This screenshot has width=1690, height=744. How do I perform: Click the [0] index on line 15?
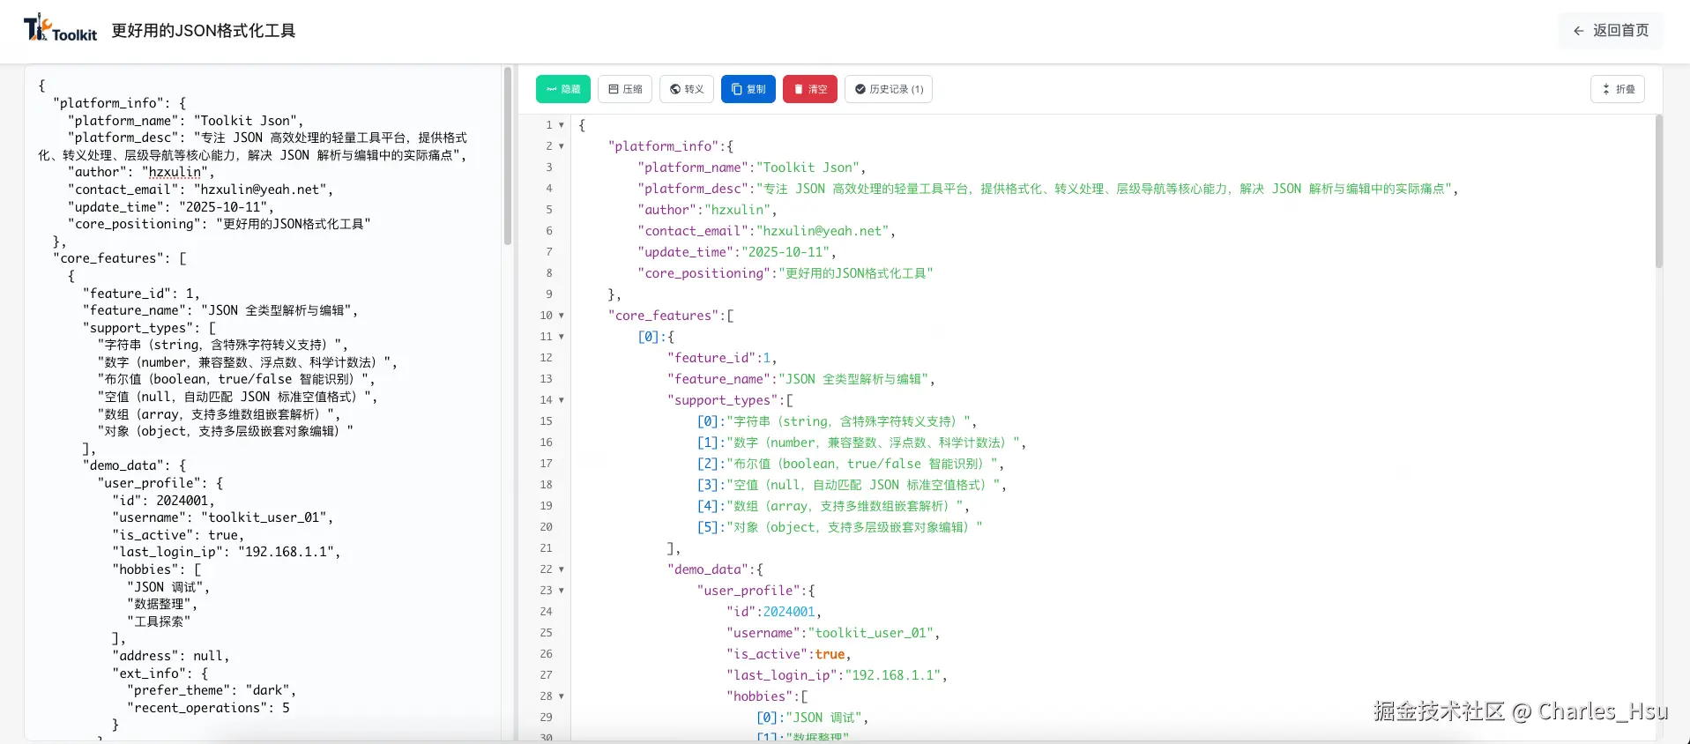click(707, 421)
